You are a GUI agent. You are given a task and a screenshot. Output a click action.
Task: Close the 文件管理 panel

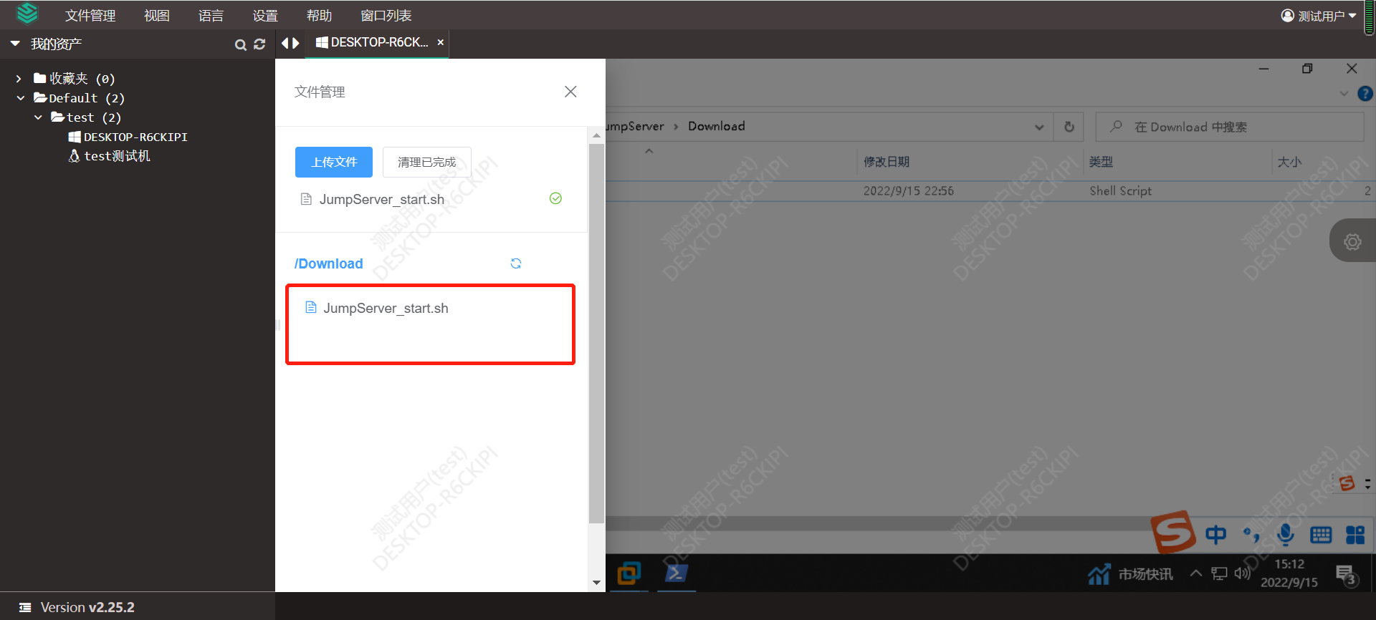pos(570,92)
